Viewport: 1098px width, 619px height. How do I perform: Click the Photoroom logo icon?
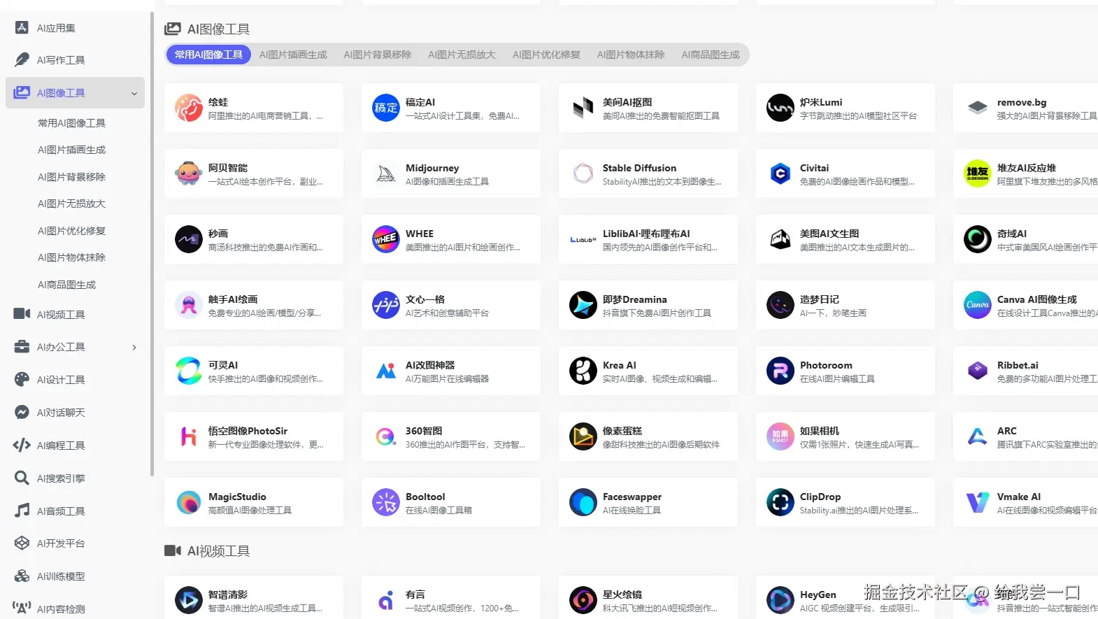tap(780, 371)
